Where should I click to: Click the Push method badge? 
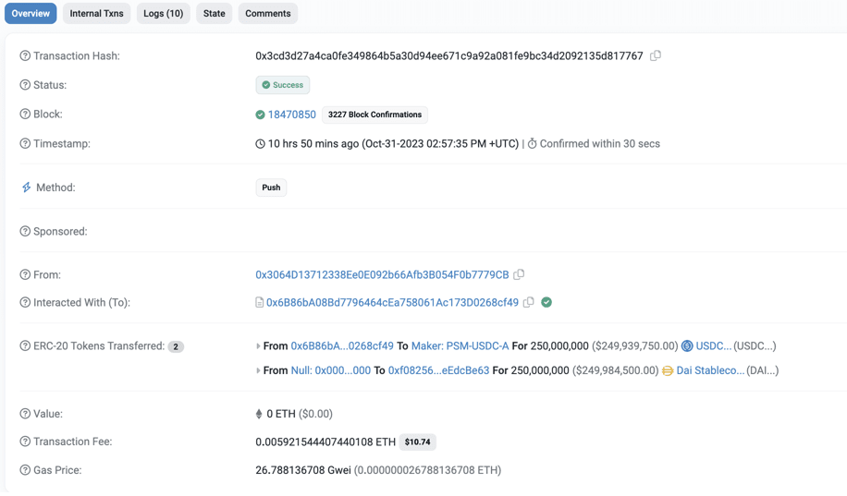pyautogui.click(x=271, y=188)
